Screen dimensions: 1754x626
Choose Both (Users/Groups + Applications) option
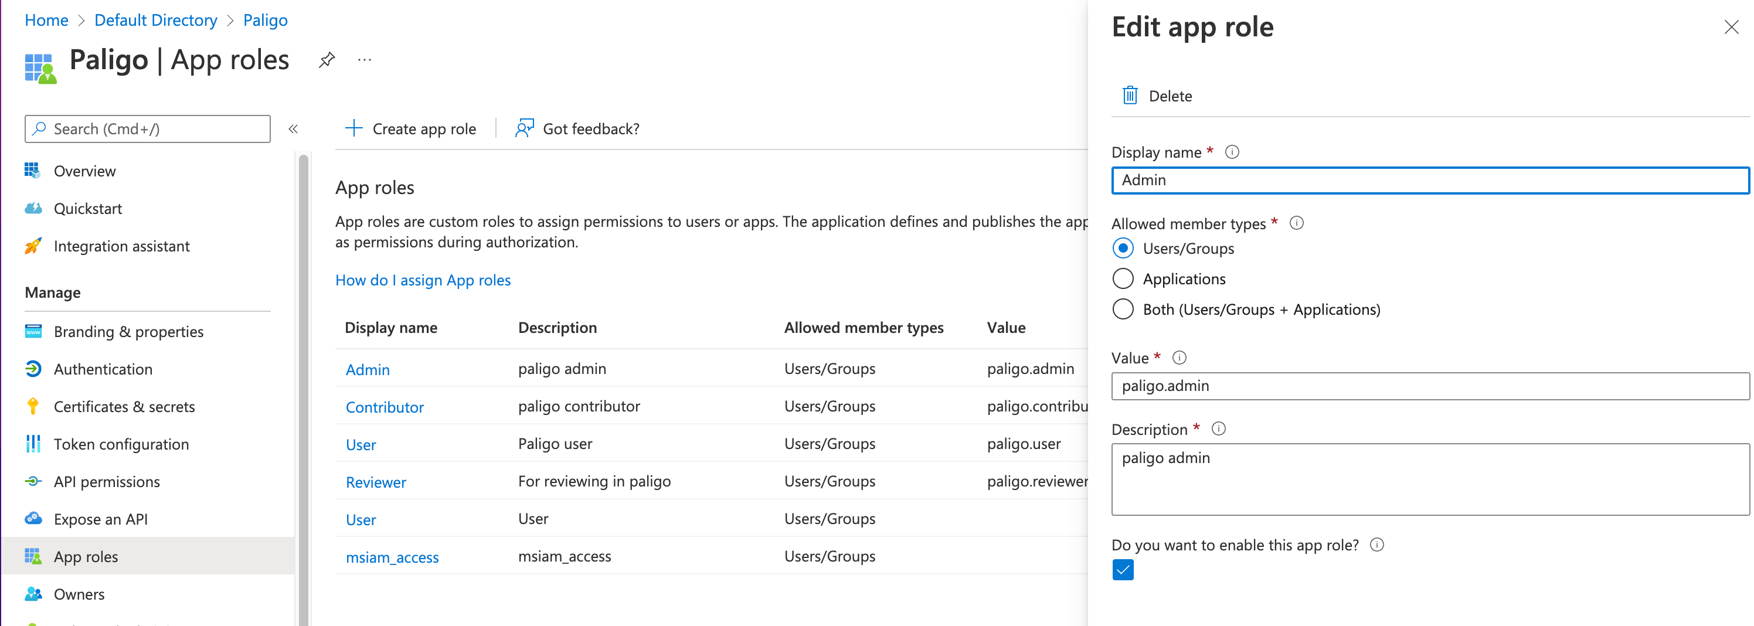click(x=1123, y=309)
